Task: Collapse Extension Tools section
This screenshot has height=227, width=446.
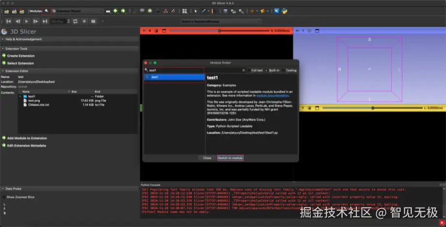Action: pyautogui.click(x=69, y=49)
